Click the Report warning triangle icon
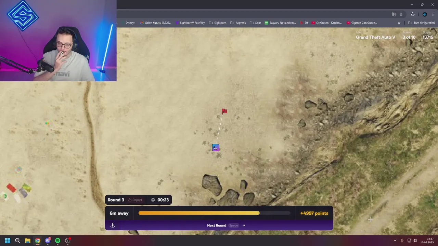Viewport: 438px width, 246px height. 130,200
